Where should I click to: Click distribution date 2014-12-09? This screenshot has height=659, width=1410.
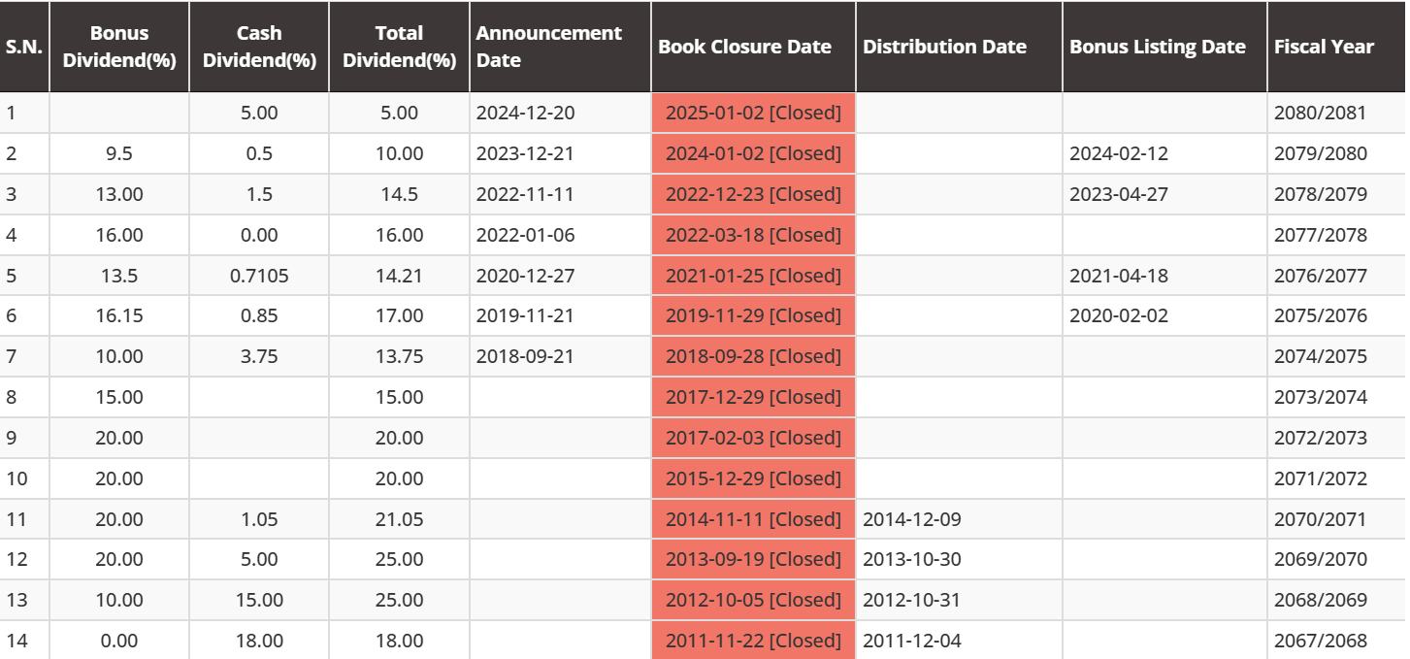pyautogui.click(x=911, y=519)
